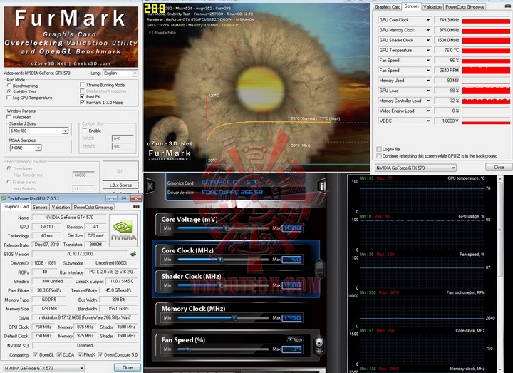513x373 pixels.
Task: Click the Memory Clock value field
Action: (292, 319)
